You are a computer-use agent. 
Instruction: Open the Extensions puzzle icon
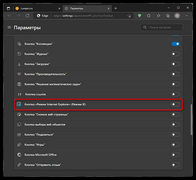[x=148, y=16]
